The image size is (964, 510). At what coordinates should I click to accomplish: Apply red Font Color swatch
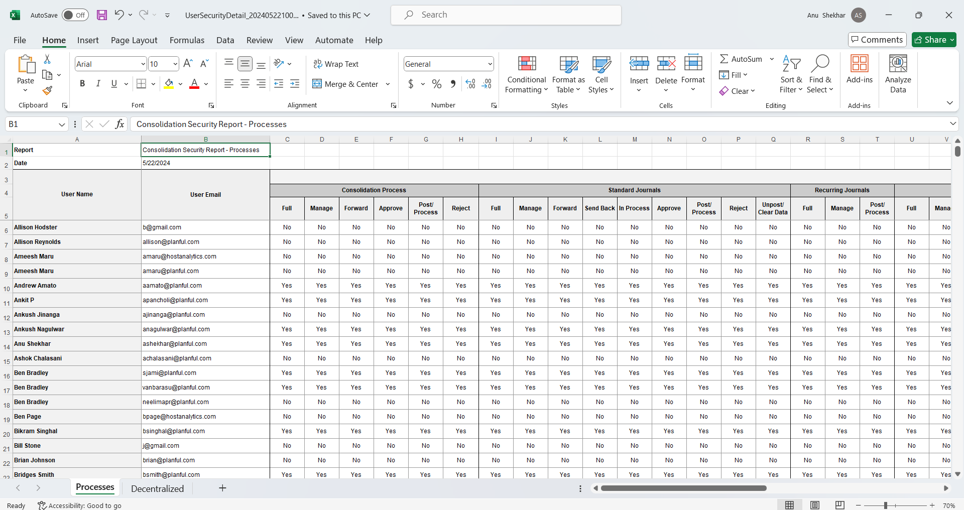(x=194, y=84)
